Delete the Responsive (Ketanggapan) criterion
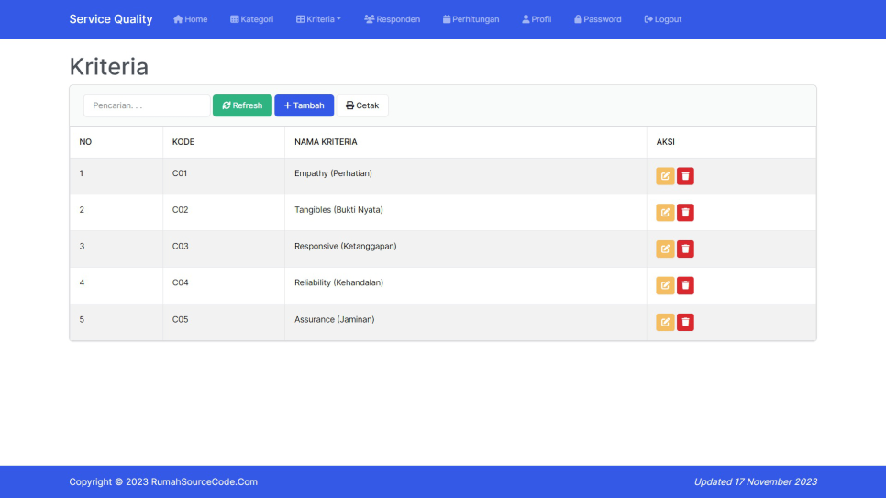This screenshot has width=886, height=498. [685, 249]
